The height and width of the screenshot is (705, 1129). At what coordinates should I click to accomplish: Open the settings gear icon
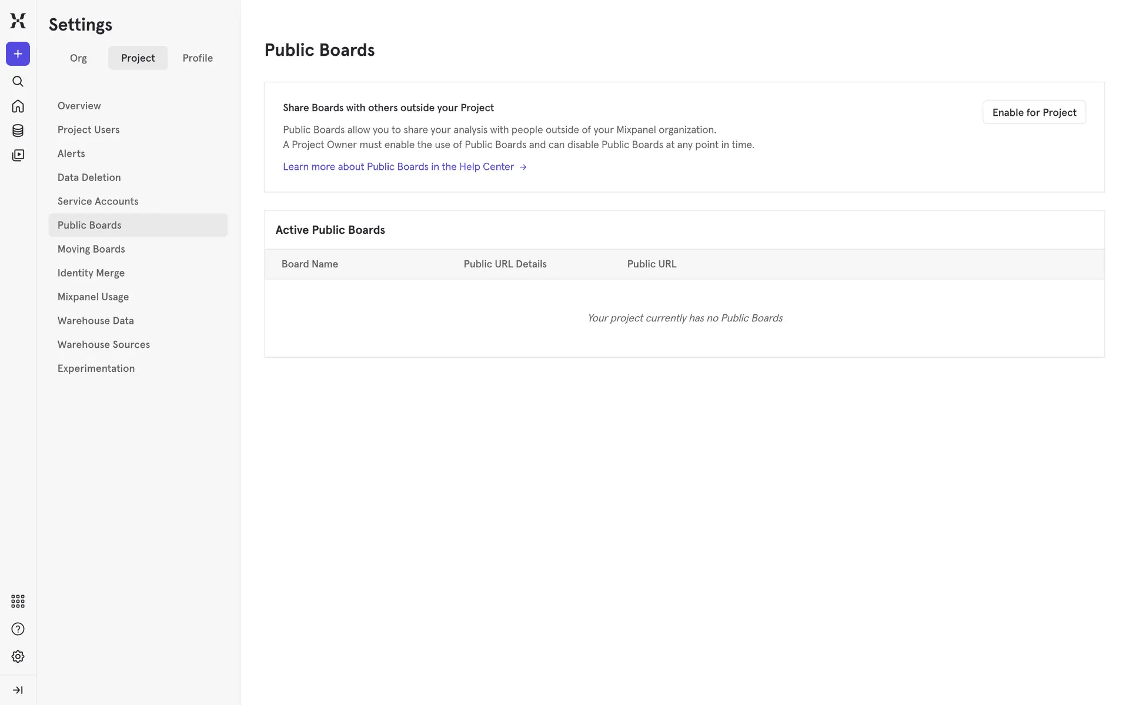pyautogui.click(x=18, y=656)
